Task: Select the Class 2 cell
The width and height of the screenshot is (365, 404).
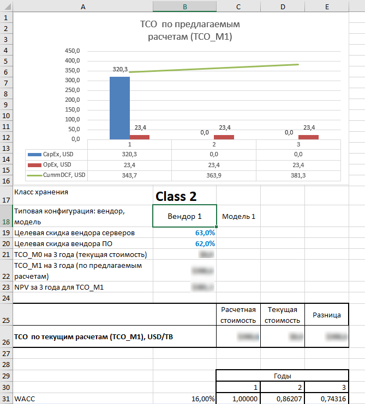Action: click(x=184, y=195)
